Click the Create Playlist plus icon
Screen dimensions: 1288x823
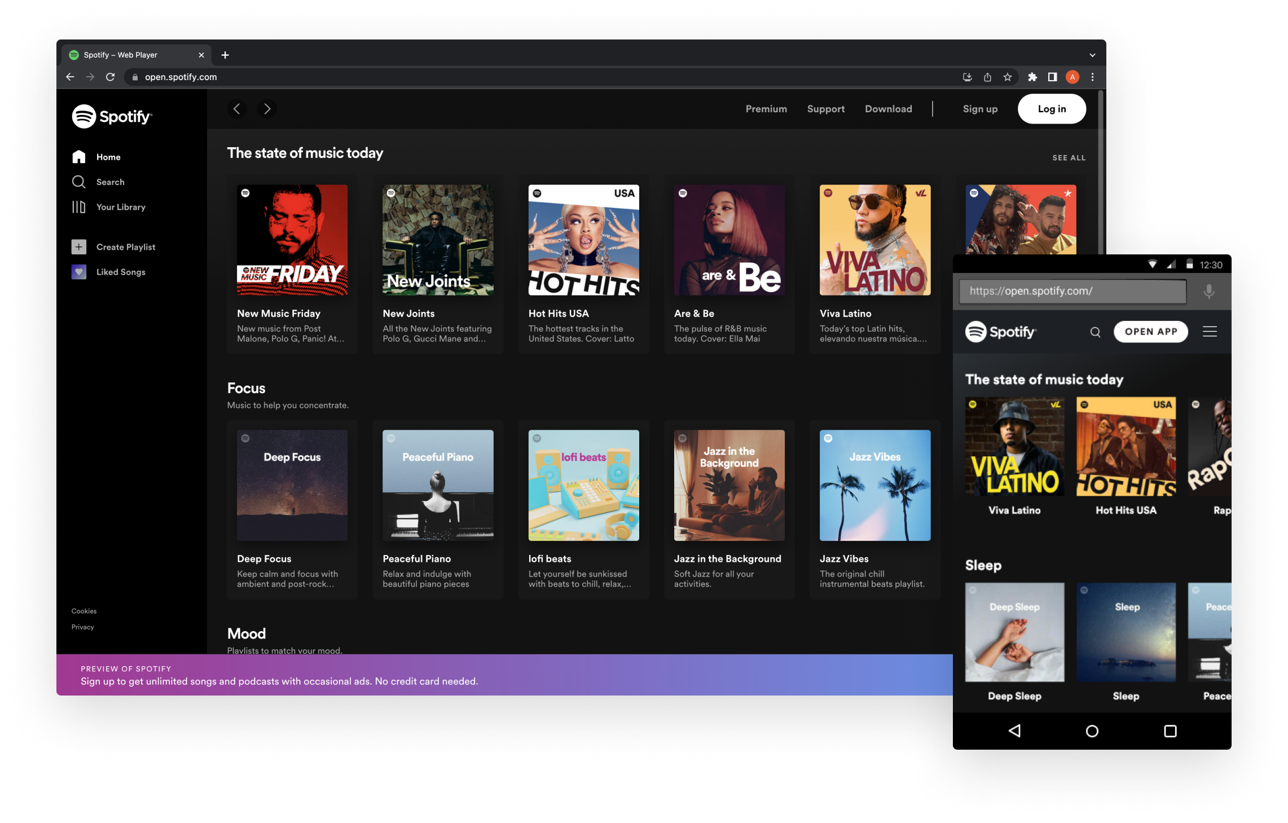(80, 247)
